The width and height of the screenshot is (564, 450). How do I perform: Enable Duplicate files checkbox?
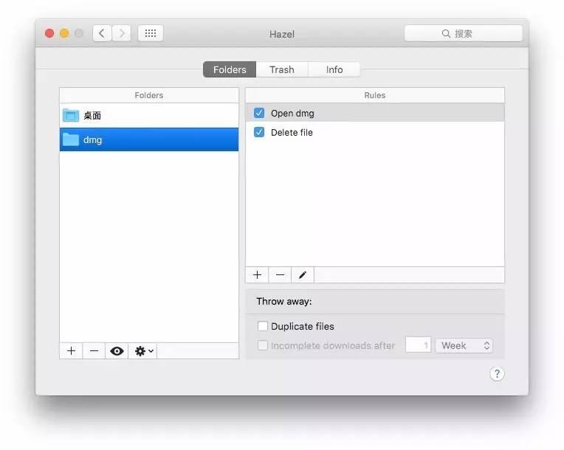(x=263, y=326)
